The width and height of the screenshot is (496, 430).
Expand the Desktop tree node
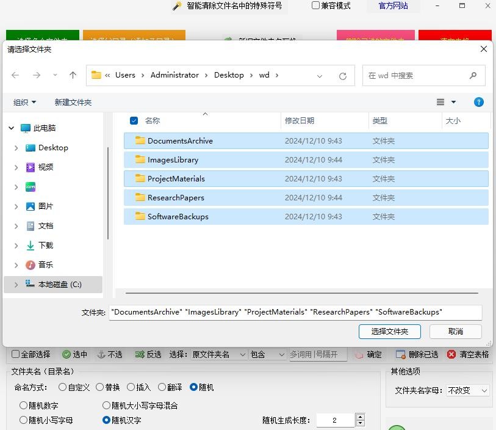coord(16,148)
